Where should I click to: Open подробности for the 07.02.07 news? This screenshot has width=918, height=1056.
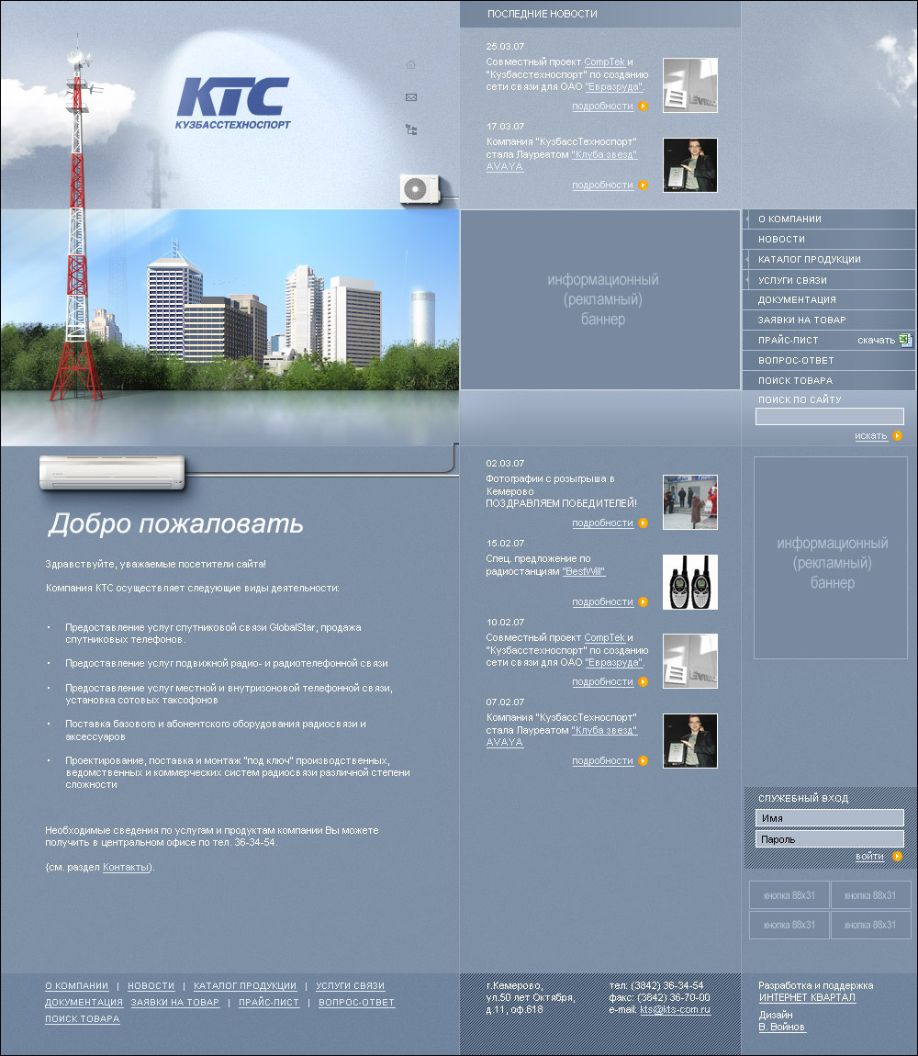[603, 760]
